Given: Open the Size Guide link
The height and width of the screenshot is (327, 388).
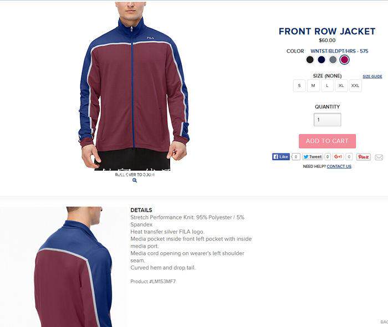Looking at the screenshot, I should point(372,76).
